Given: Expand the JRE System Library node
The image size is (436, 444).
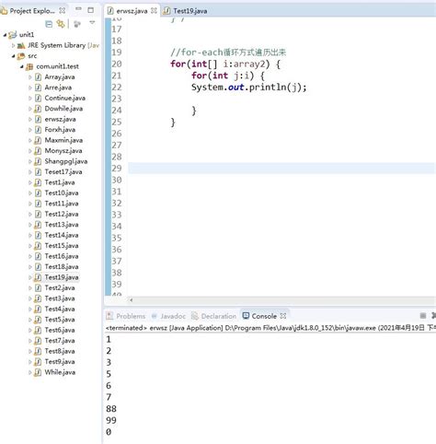Looking at the screenshot, I should coord(13,45).
